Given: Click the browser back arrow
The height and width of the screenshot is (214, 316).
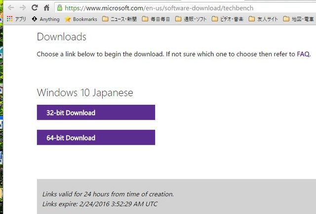Looking at the screenshot, I should 11,8.
